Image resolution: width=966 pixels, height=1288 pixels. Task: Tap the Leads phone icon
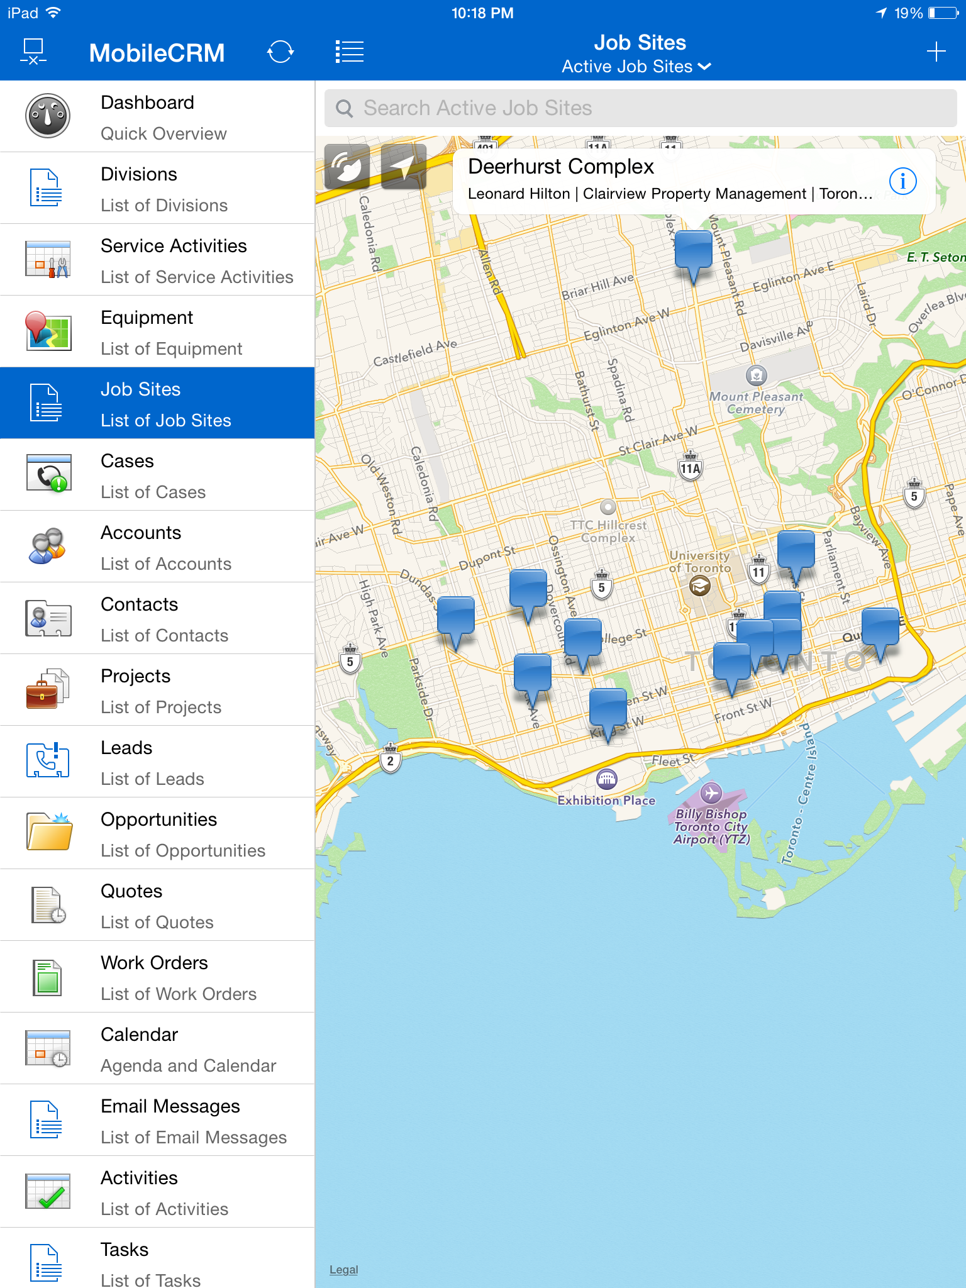48,761
